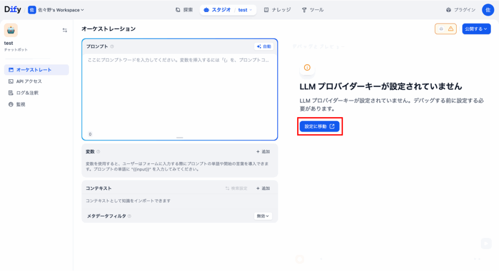Screen dimensions: 499x271
Task: Select ログ＆注釈 in the sidebar
Action: click(27, 92)
